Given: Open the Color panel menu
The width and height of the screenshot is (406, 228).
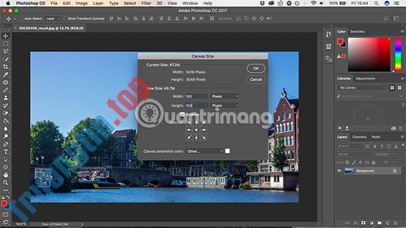Looking at the screenshot, I should point(402,31).
